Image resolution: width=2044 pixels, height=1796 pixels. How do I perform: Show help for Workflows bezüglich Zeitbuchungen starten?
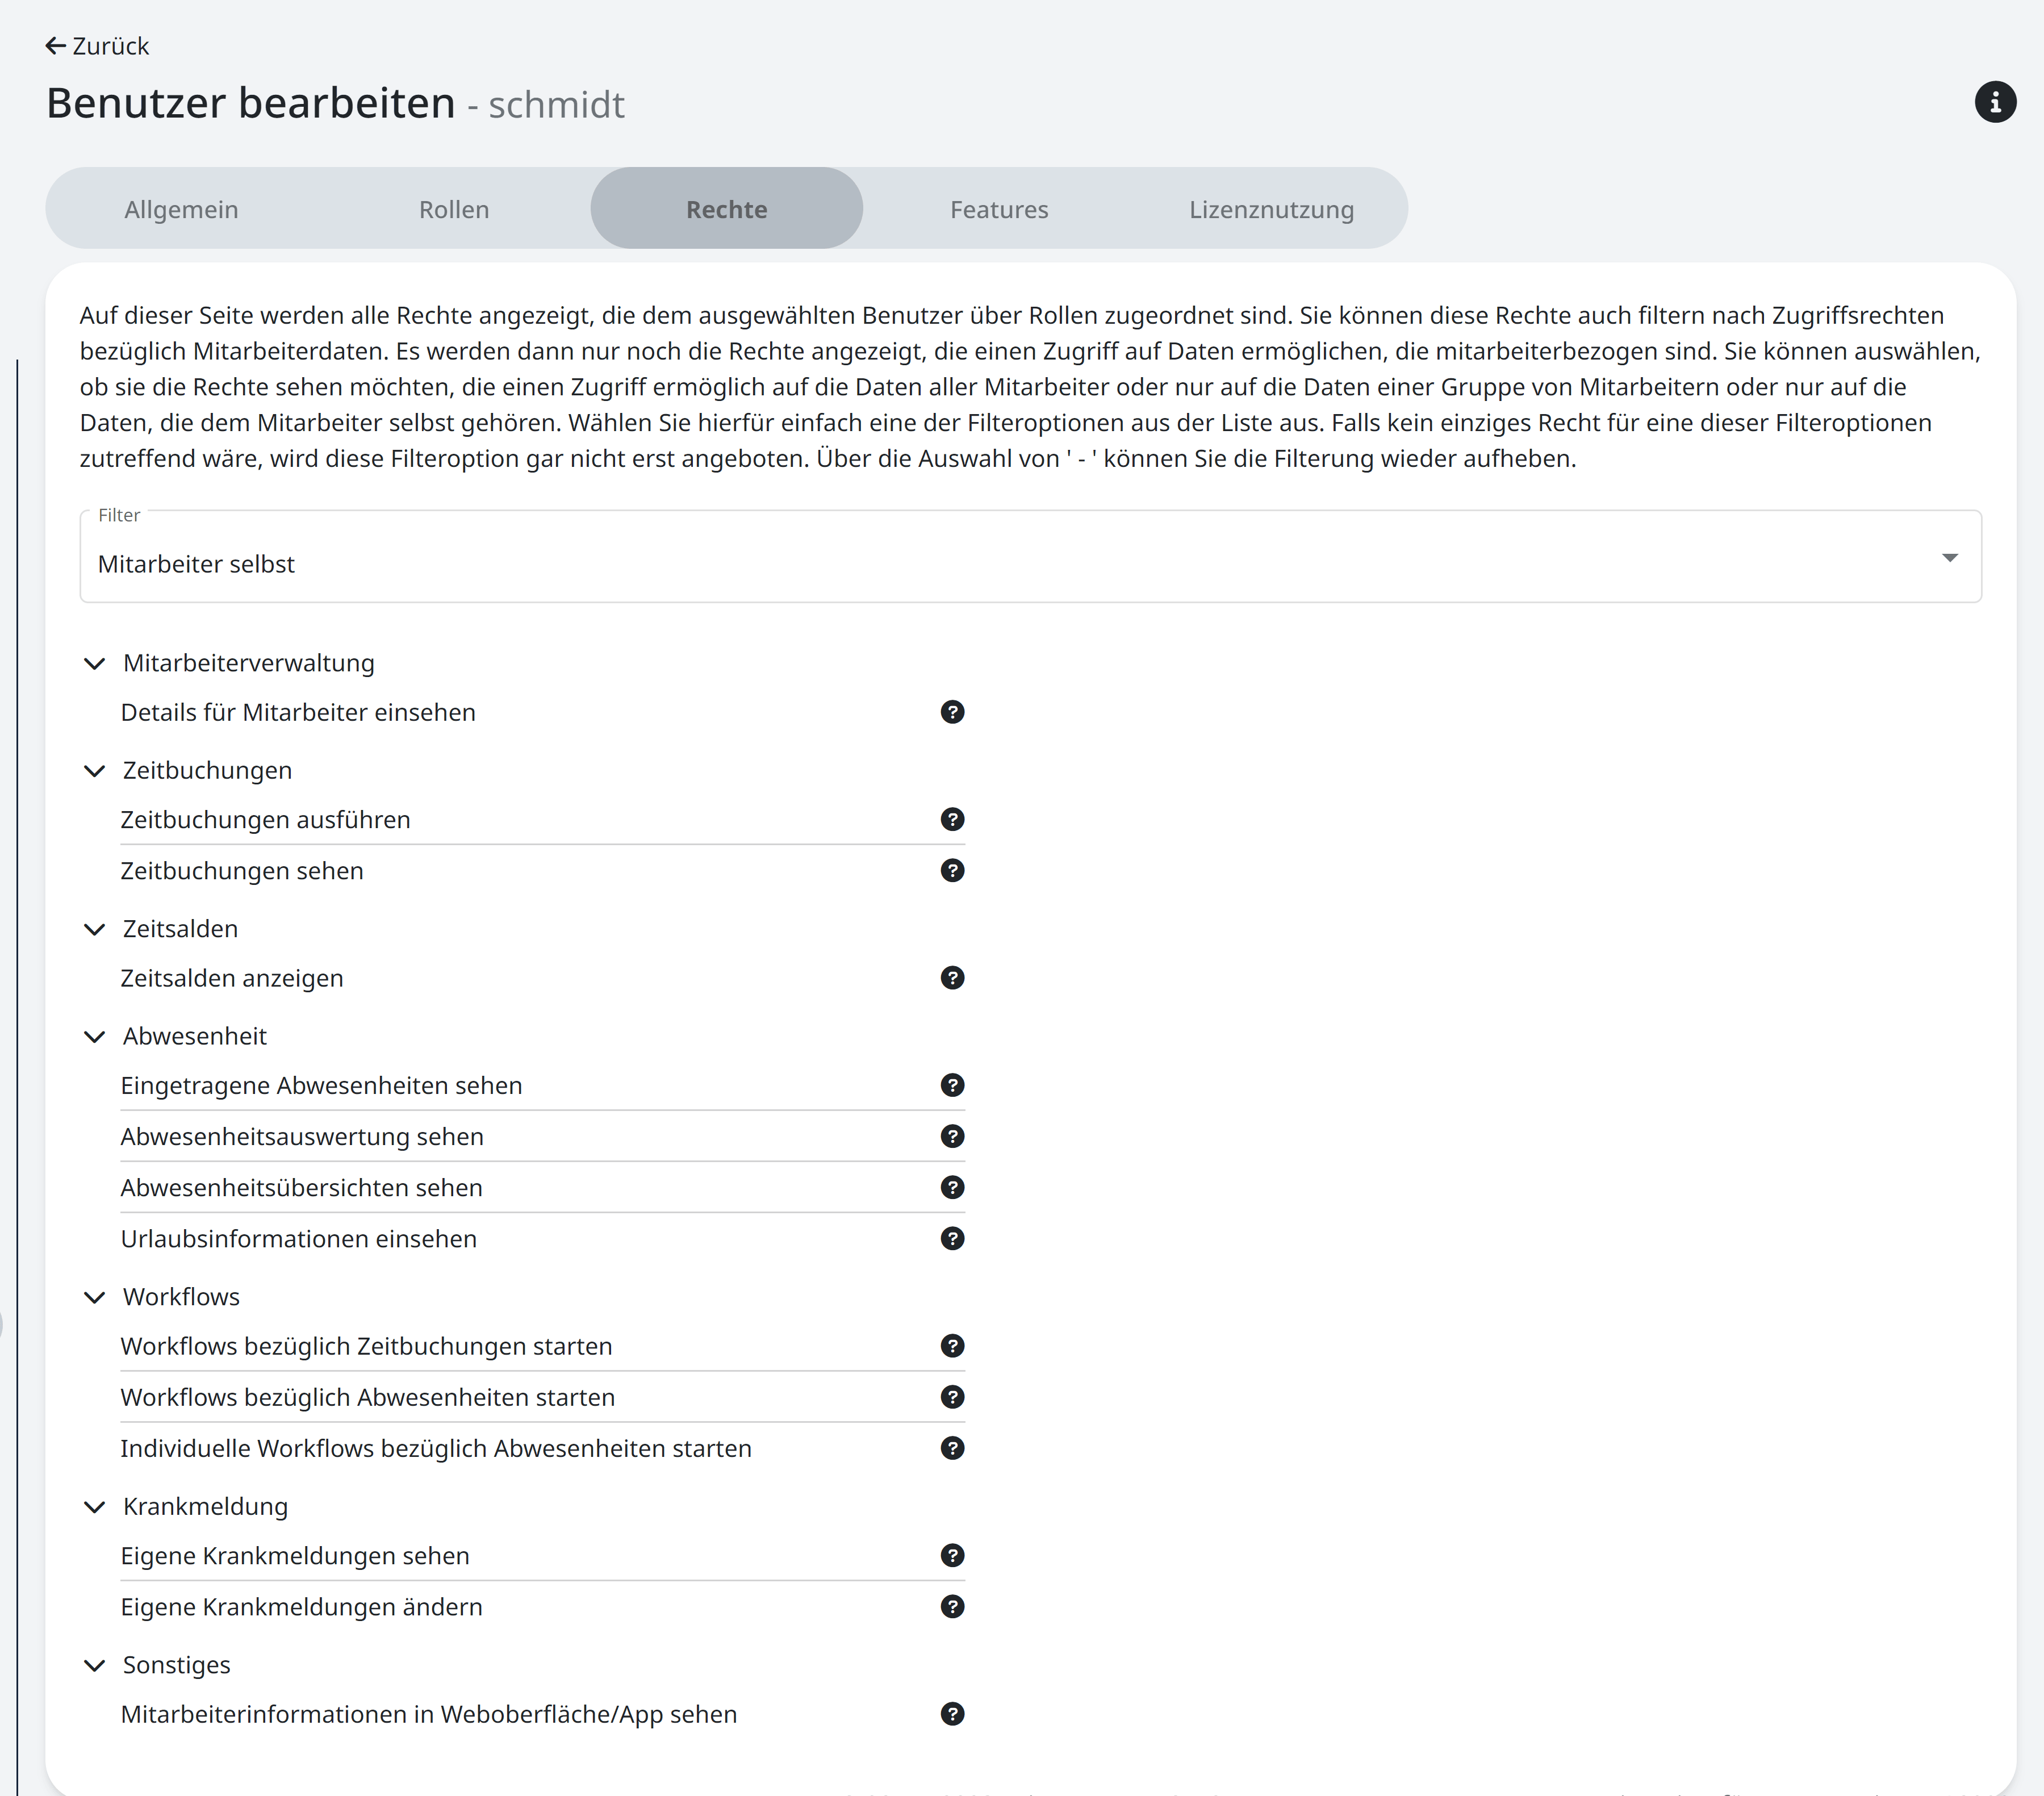pyautogui.click(x=952, y=1346)
